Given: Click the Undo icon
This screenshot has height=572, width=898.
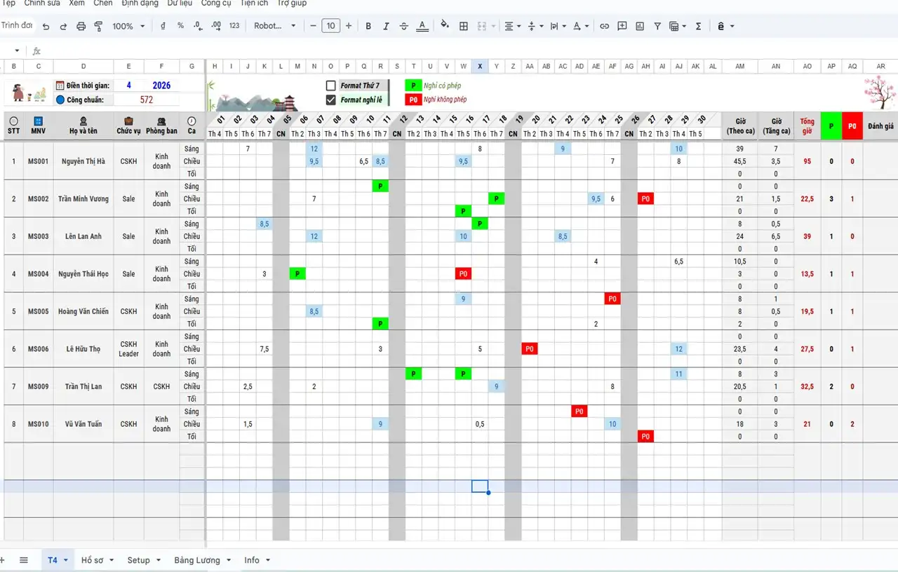Looking at the screenshot, I should pyautogui.click(x=46, y=27).
